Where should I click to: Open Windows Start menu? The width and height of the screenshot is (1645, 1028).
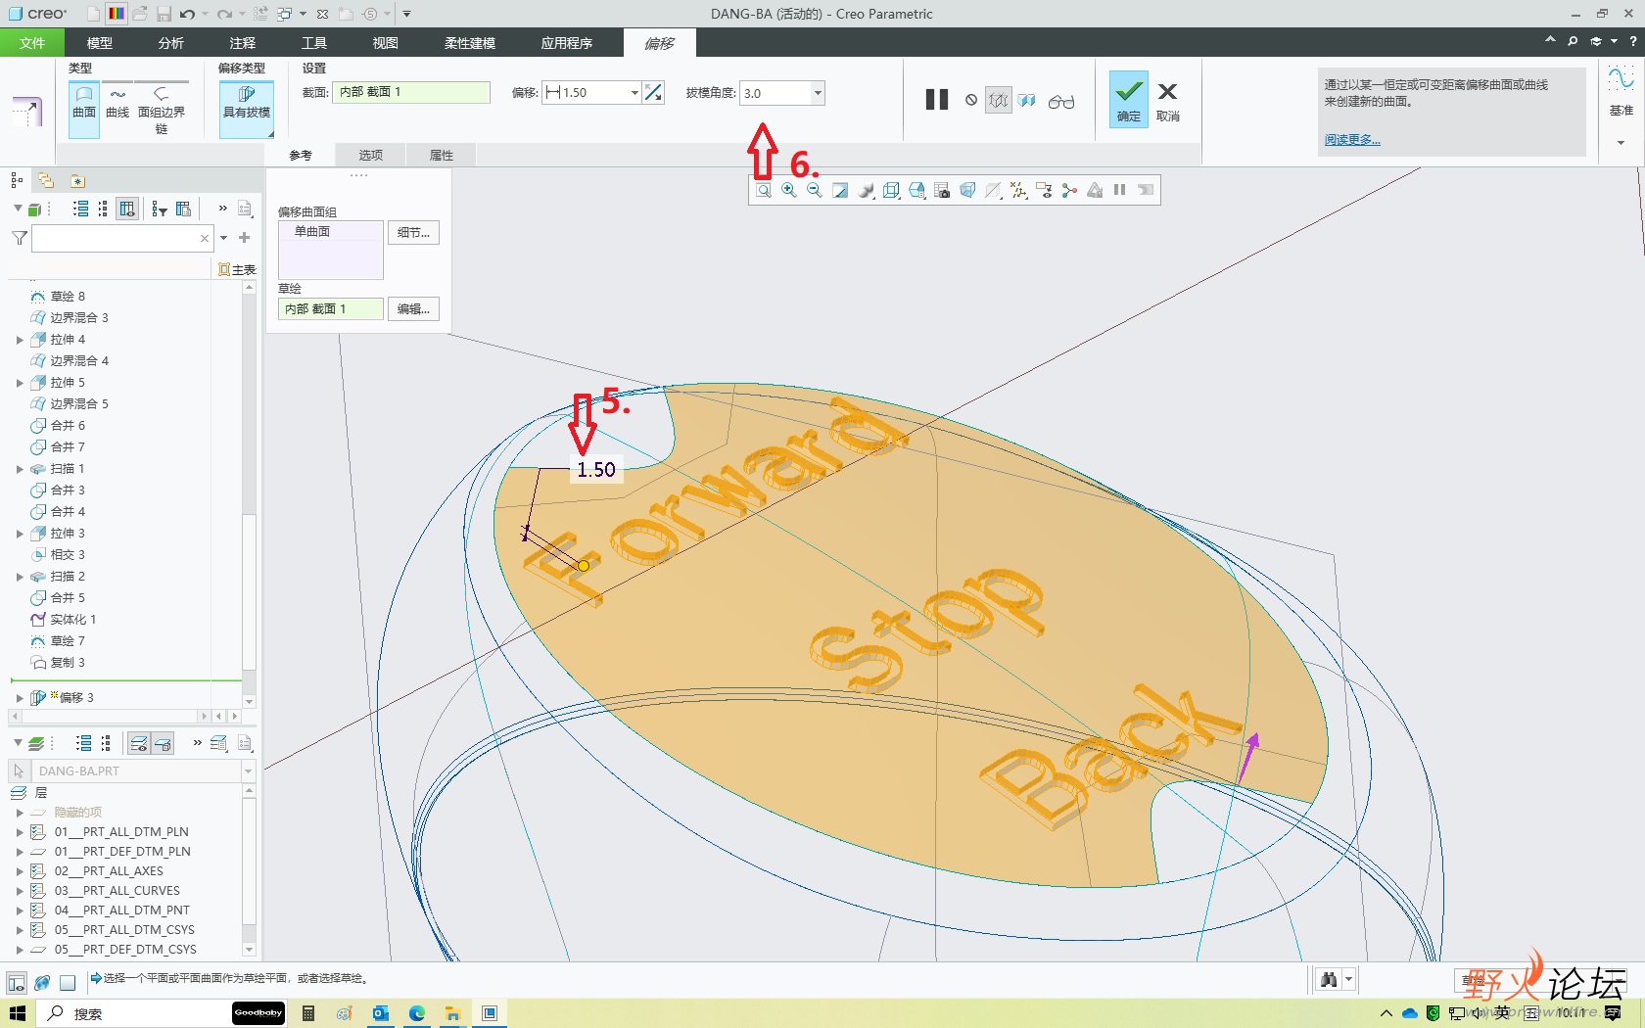(x=18, y=1013)
